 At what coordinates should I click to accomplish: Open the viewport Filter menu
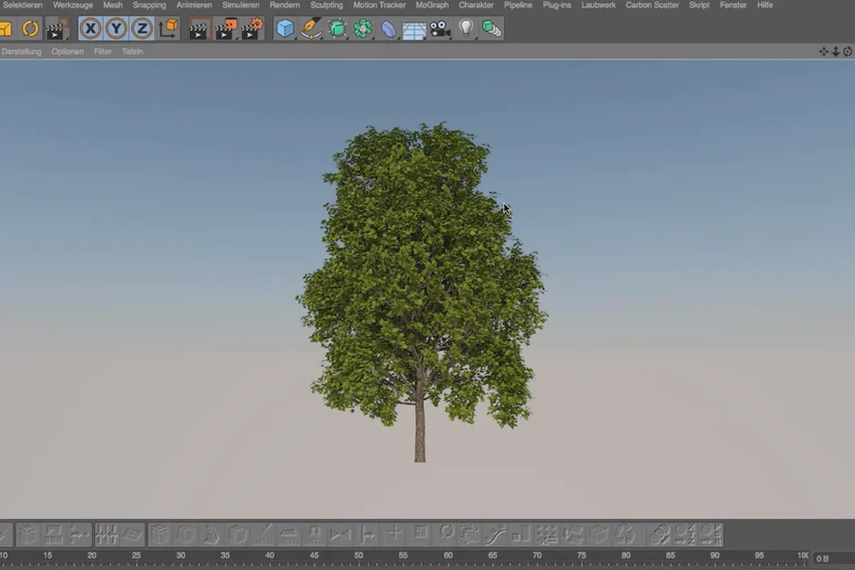(x=103, y=51)
